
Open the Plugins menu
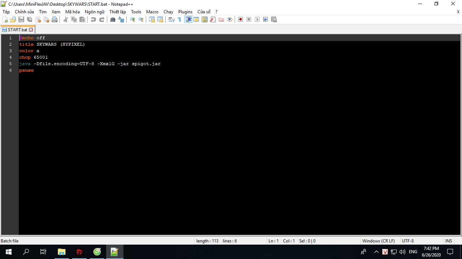(186, 12)
